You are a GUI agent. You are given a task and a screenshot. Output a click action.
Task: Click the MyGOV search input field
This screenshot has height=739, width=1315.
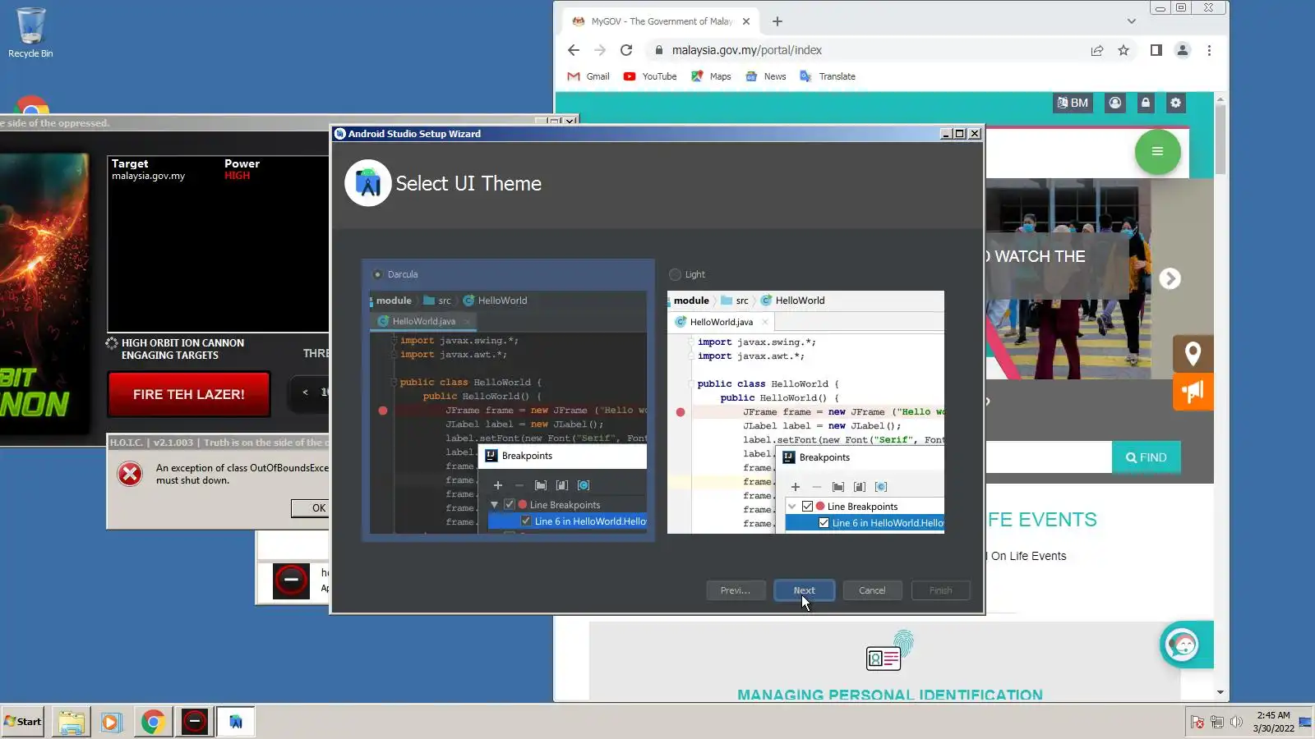click(1048, 457)
